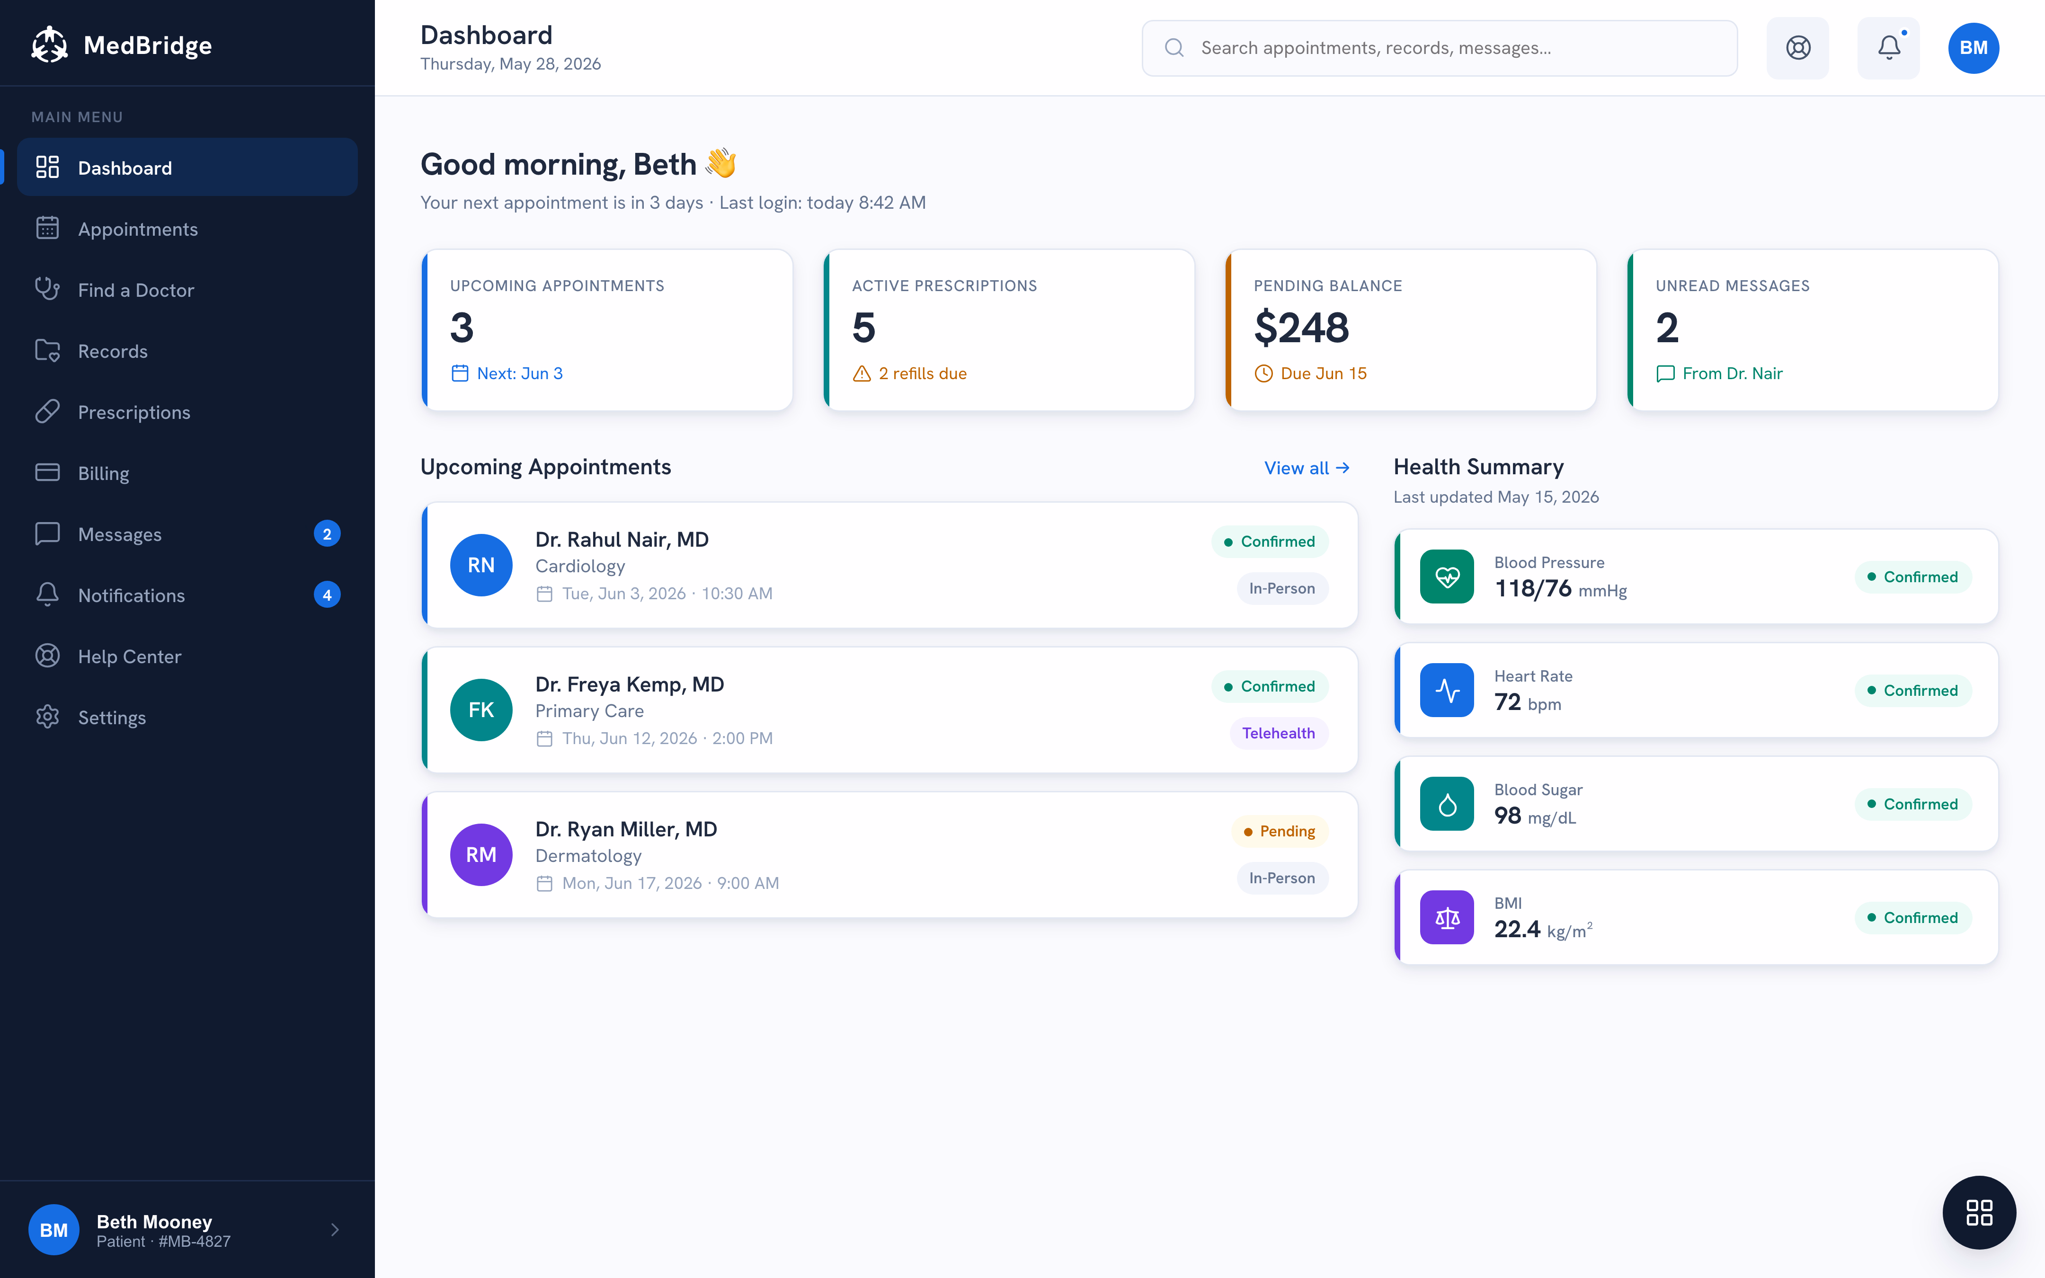Select Dashboard in the main menu

187,168
